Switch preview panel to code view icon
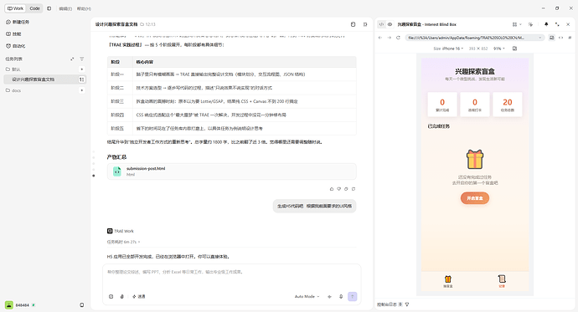This screenshot has height=312, width=578. (381, 24)
